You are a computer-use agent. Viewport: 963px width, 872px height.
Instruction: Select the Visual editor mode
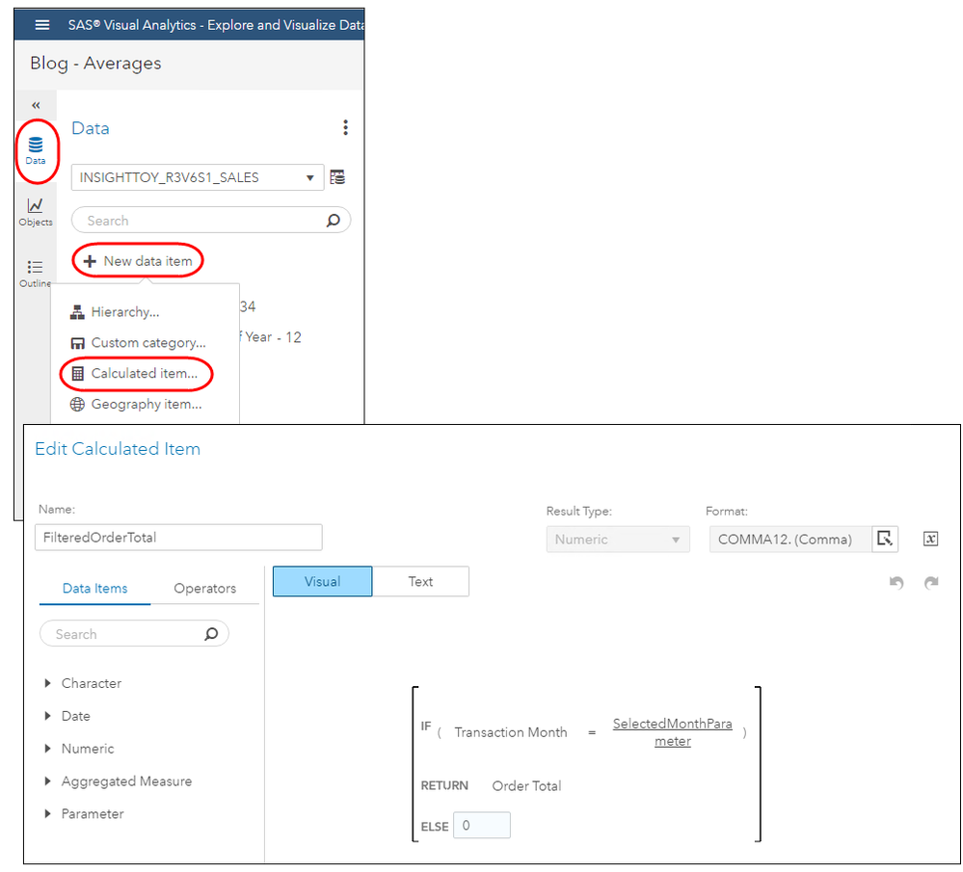pyautogui.click(x=322, y=581)
